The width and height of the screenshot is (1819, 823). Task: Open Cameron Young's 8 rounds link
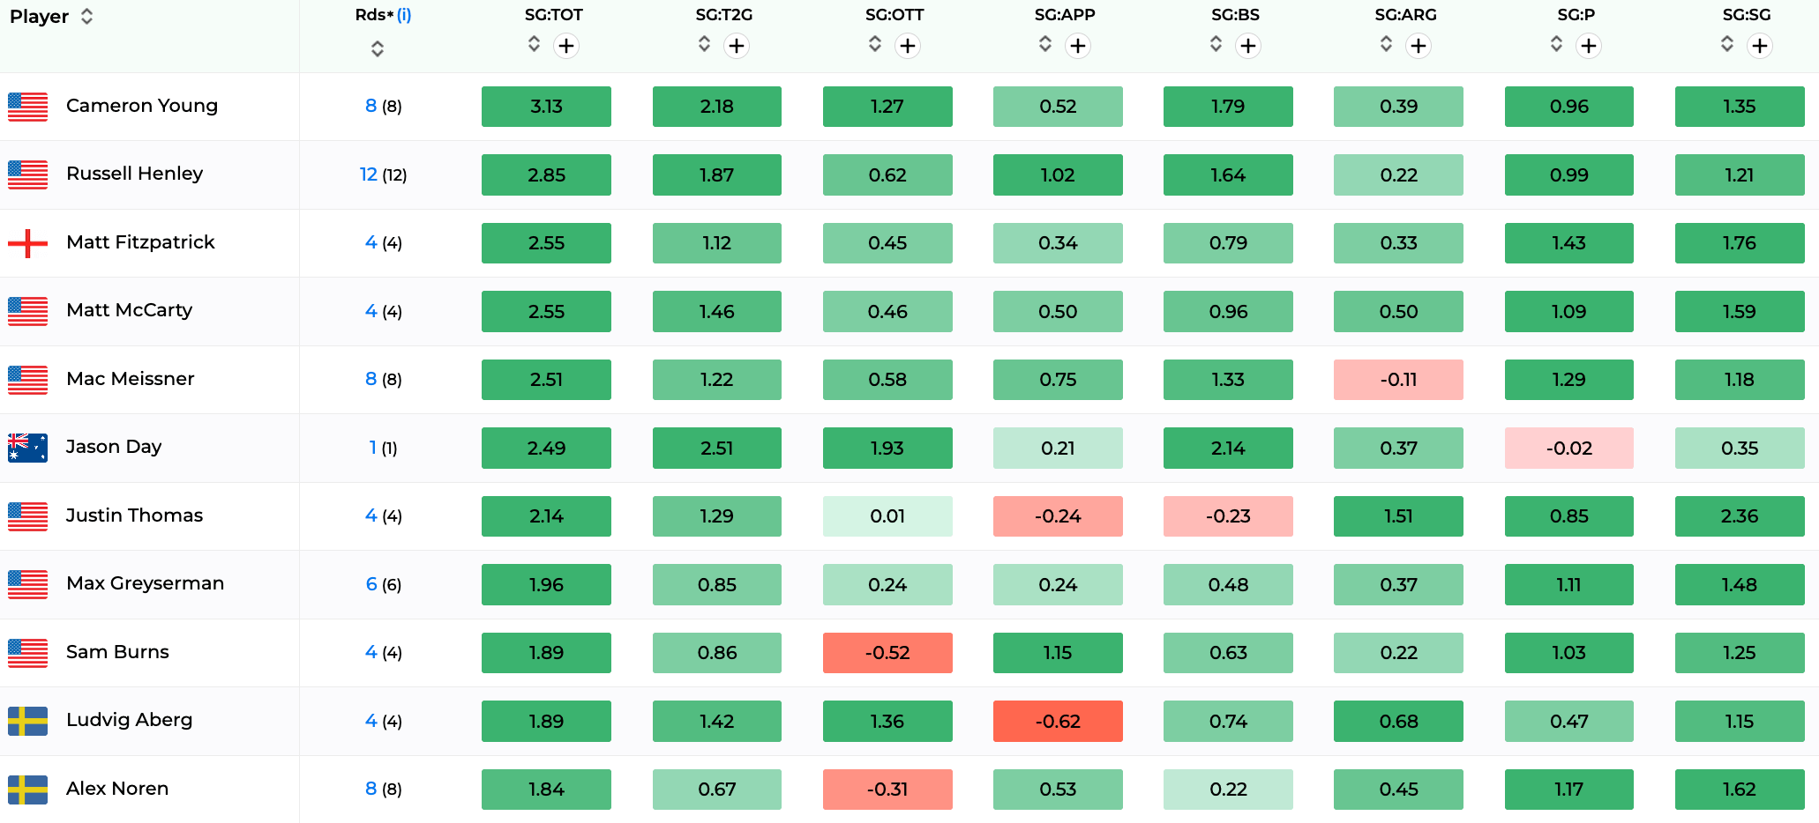371,106
